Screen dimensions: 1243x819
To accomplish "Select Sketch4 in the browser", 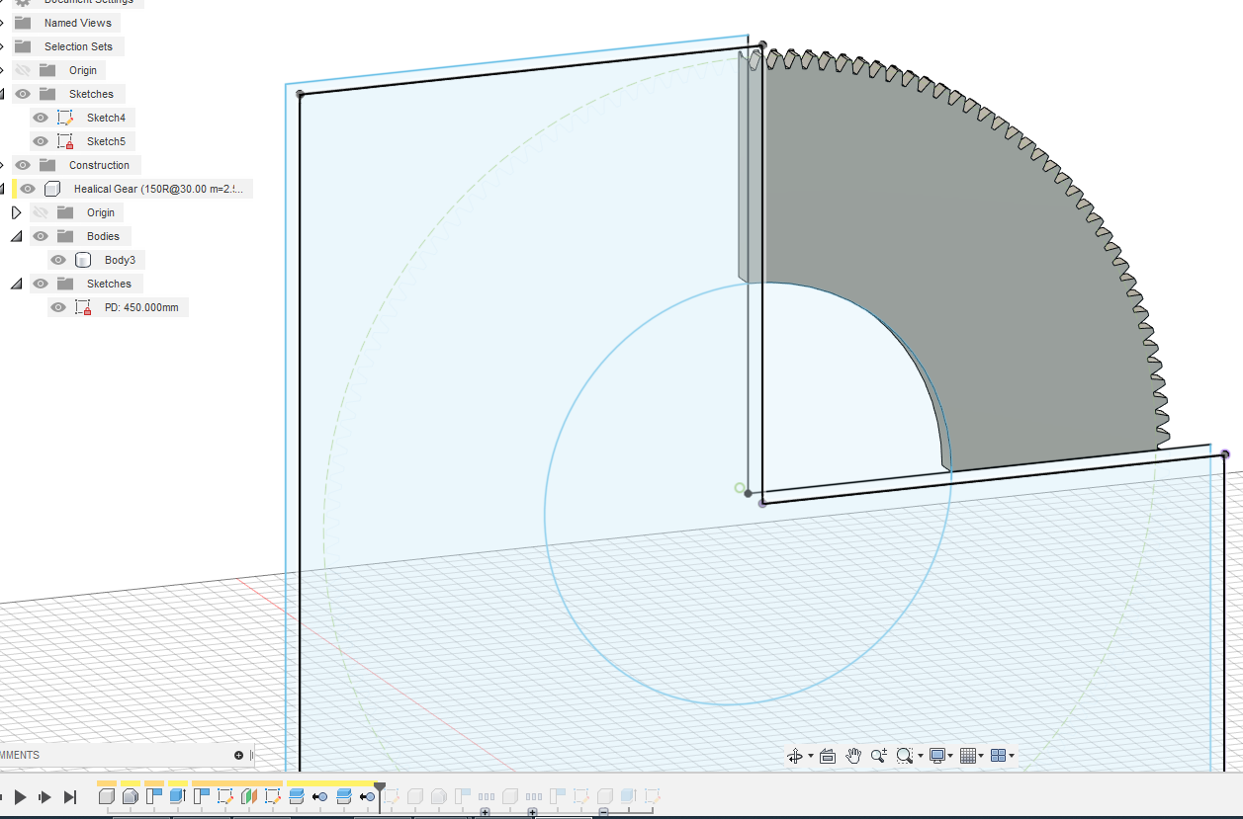I will point(106,118).
